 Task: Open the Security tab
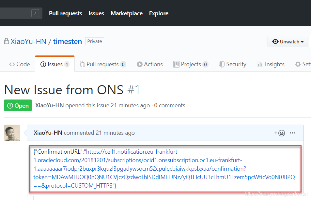[232, 64]
